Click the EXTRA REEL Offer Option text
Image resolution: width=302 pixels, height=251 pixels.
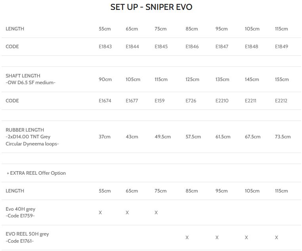click(36, 173)
